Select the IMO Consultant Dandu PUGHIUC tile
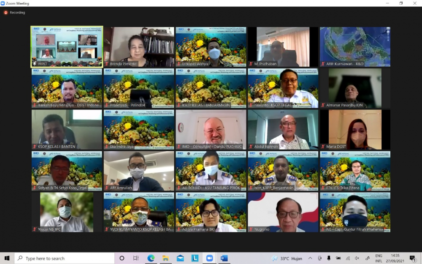The image size is (422, 264). (x=211, y=130)
